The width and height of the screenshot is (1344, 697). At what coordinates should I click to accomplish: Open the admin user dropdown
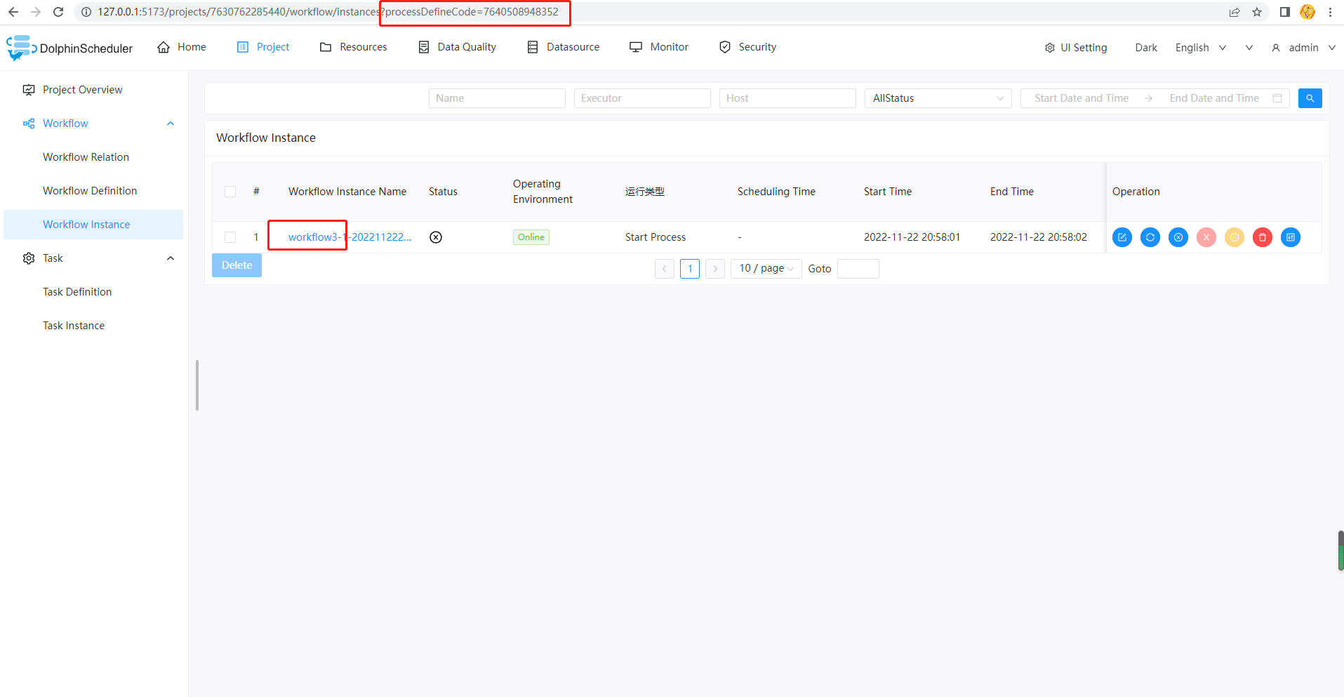[x=1303, y=48]
